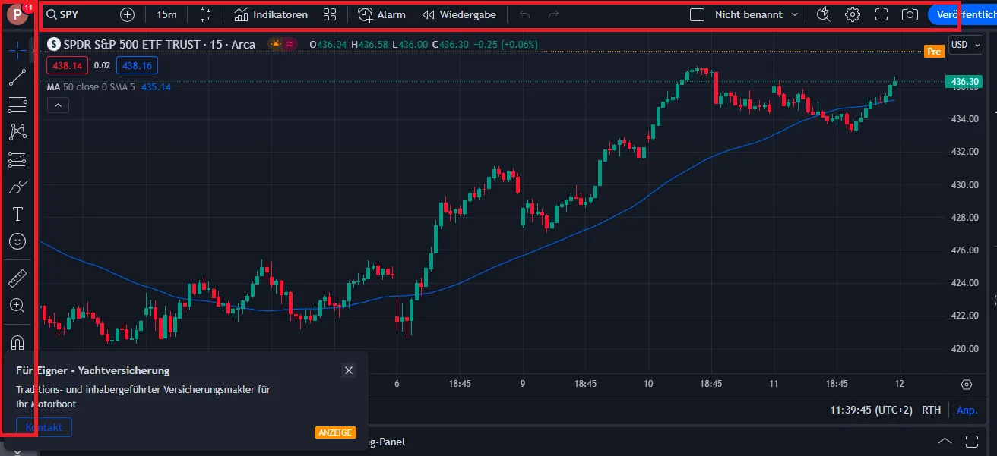Image resolution: width=997 pixels, height=456 pixels.
Task: Toggle the magnet mode
Action: 17,342
